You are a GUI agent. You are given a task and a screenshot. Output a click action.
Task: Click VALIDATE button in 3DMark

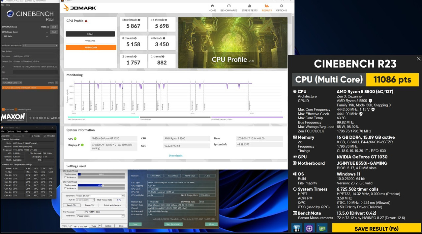click(90, 41)
